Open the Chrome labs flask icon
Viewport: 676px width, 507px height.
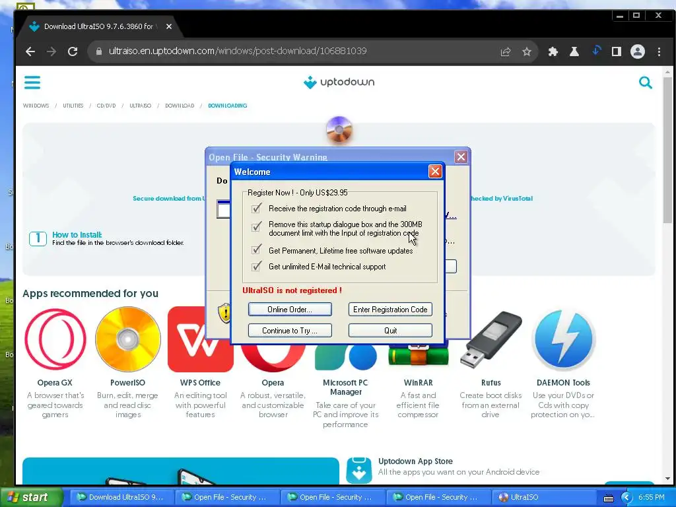coord(574,51)
